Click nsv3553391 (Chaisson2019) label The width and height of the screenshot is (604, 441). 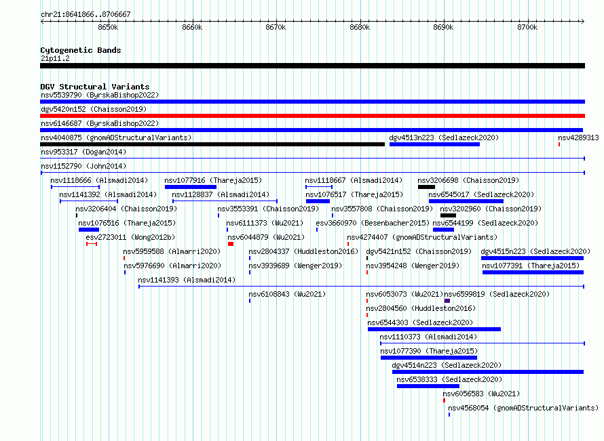(268, 209)
